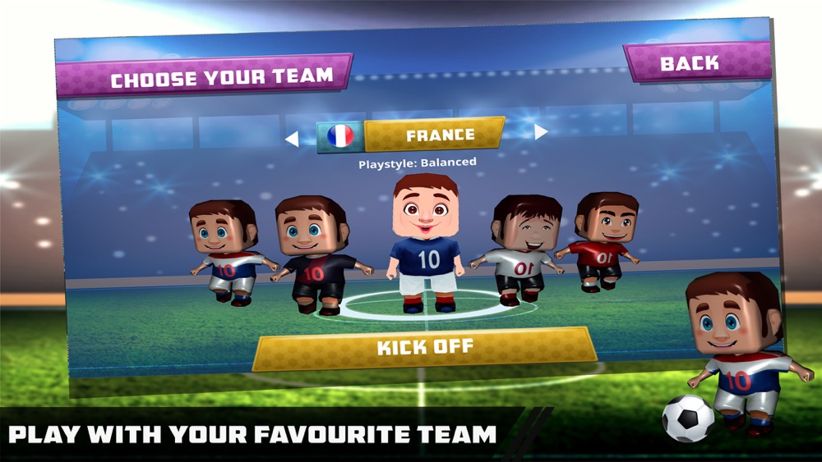
Task: Click the soccer ball icon
Action: coord(688,419)
